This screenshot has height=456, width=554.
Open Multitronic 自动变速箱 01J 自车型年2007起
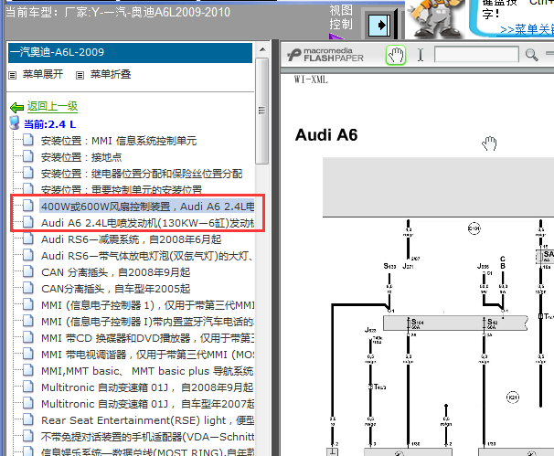[148, 404]
